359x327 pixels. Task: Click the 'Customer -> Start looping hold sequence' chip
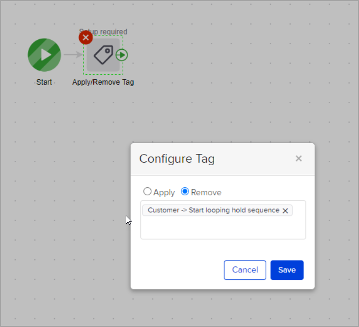click(213, 210)
